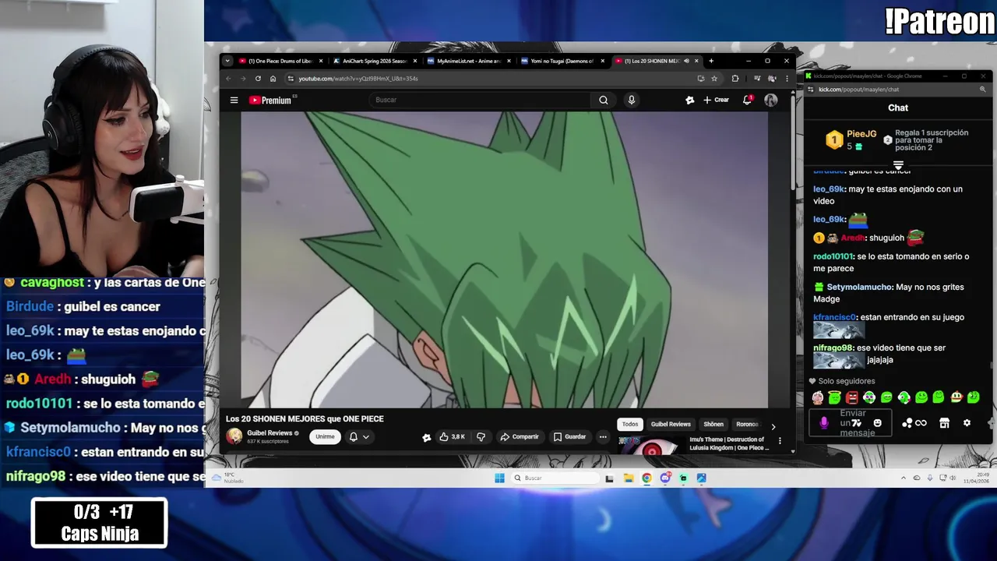The height and width of the screenshot is (561, 997).
Task: Click the Unirme join button
Action: pos(325,436)
